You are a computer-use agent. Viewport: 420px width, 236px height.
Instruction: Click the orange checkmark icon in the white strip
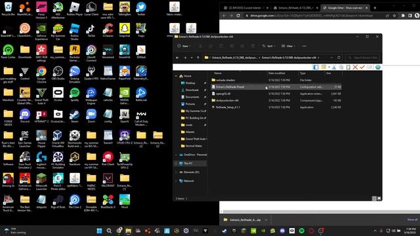coord(362,67)
